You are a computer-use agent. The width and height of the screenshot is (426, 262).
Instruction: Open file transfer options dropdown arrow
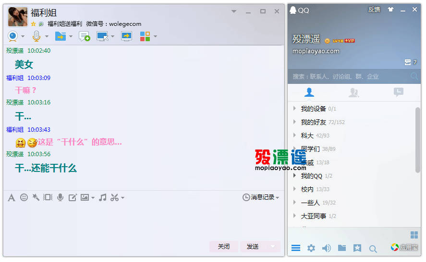(71, 36)
